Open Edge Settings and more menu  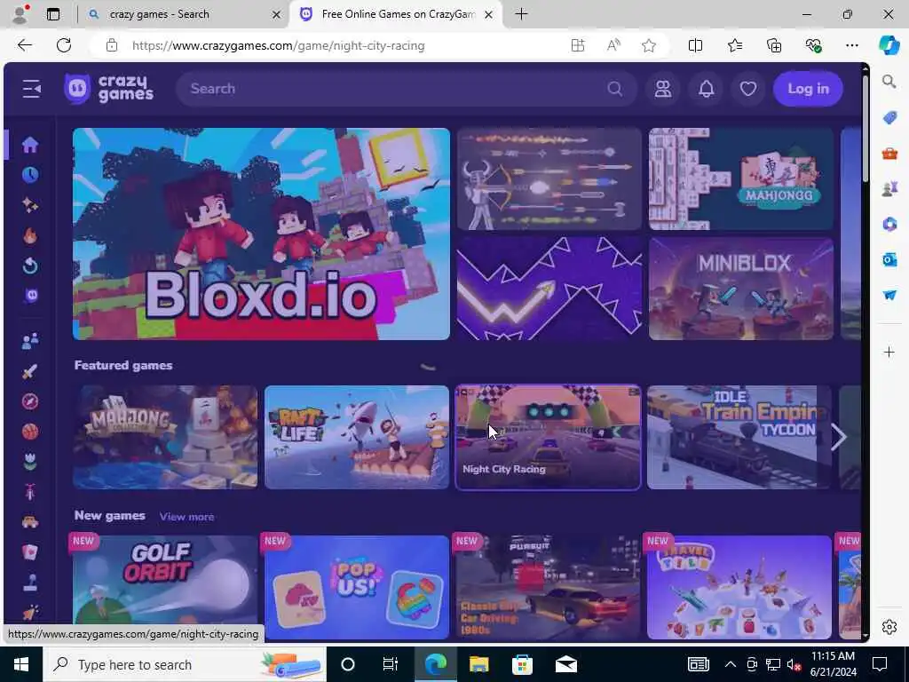[851, 45]
